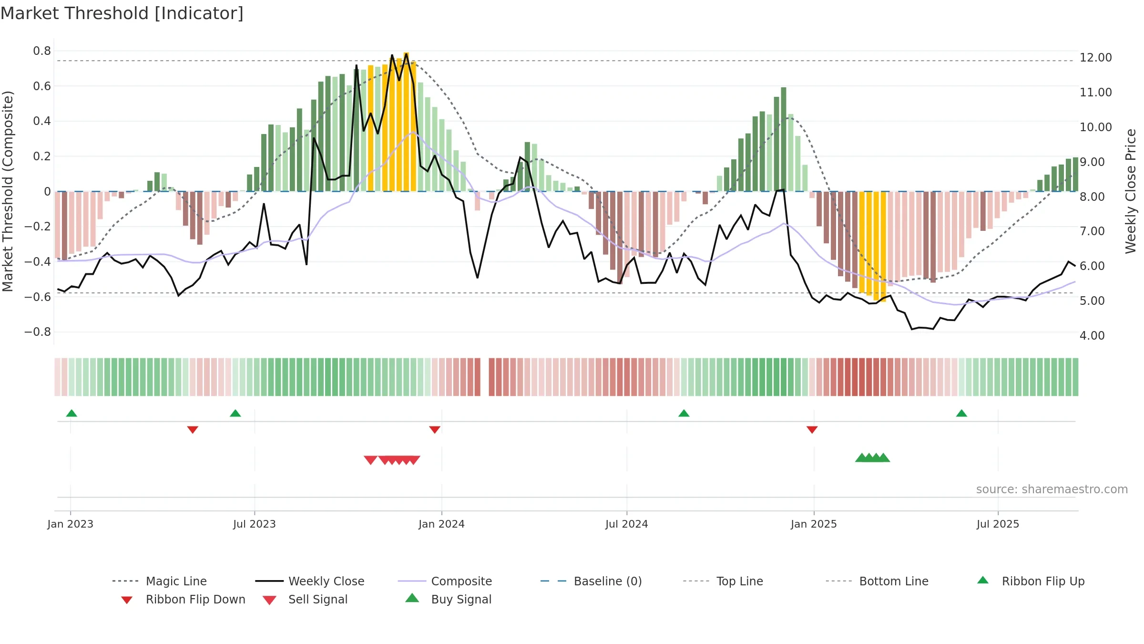Click the Jul 2025 x-axis label

click(998, 524)
